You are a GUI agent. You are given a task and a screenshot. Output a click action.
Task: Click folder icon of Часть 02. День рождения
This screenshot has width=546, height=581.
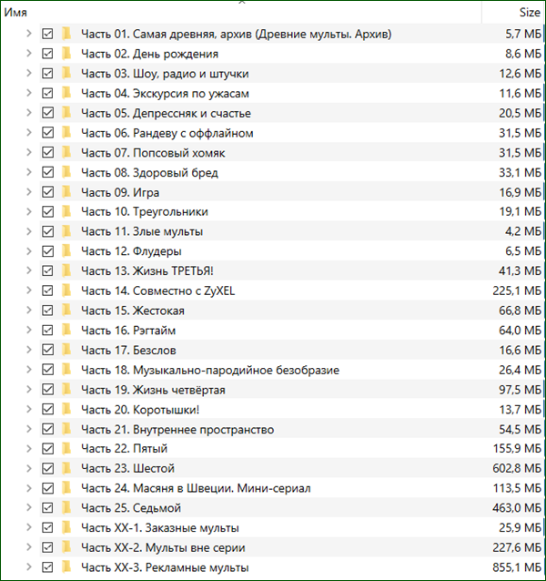66,54
